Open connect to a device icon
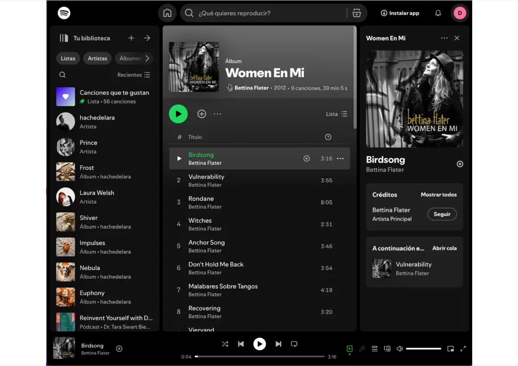 click(387, 349)
